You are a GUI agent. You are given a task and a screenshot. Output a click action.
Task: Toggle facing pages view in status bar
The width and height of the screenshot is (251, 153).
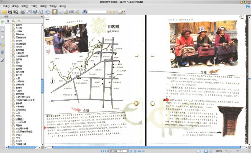206,151
